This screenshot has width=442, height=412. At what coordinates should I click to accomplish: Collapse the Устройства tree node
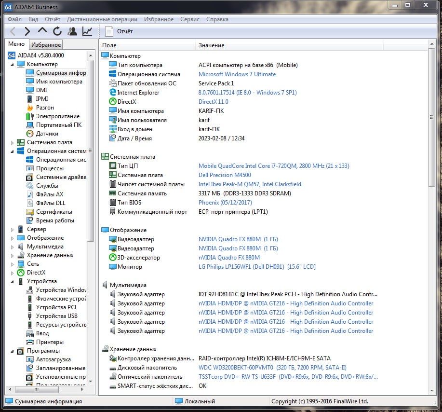(x=12, y=282)
